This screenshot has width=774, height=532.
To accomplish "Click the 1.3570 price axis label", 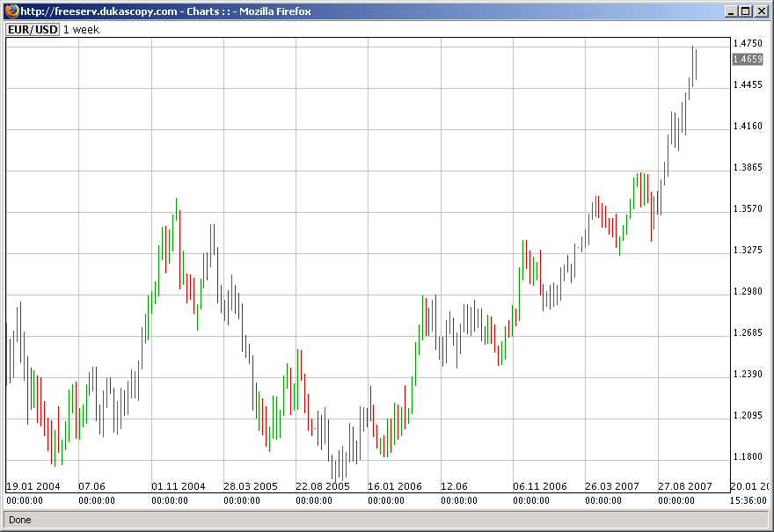I will tap(748, 208).
